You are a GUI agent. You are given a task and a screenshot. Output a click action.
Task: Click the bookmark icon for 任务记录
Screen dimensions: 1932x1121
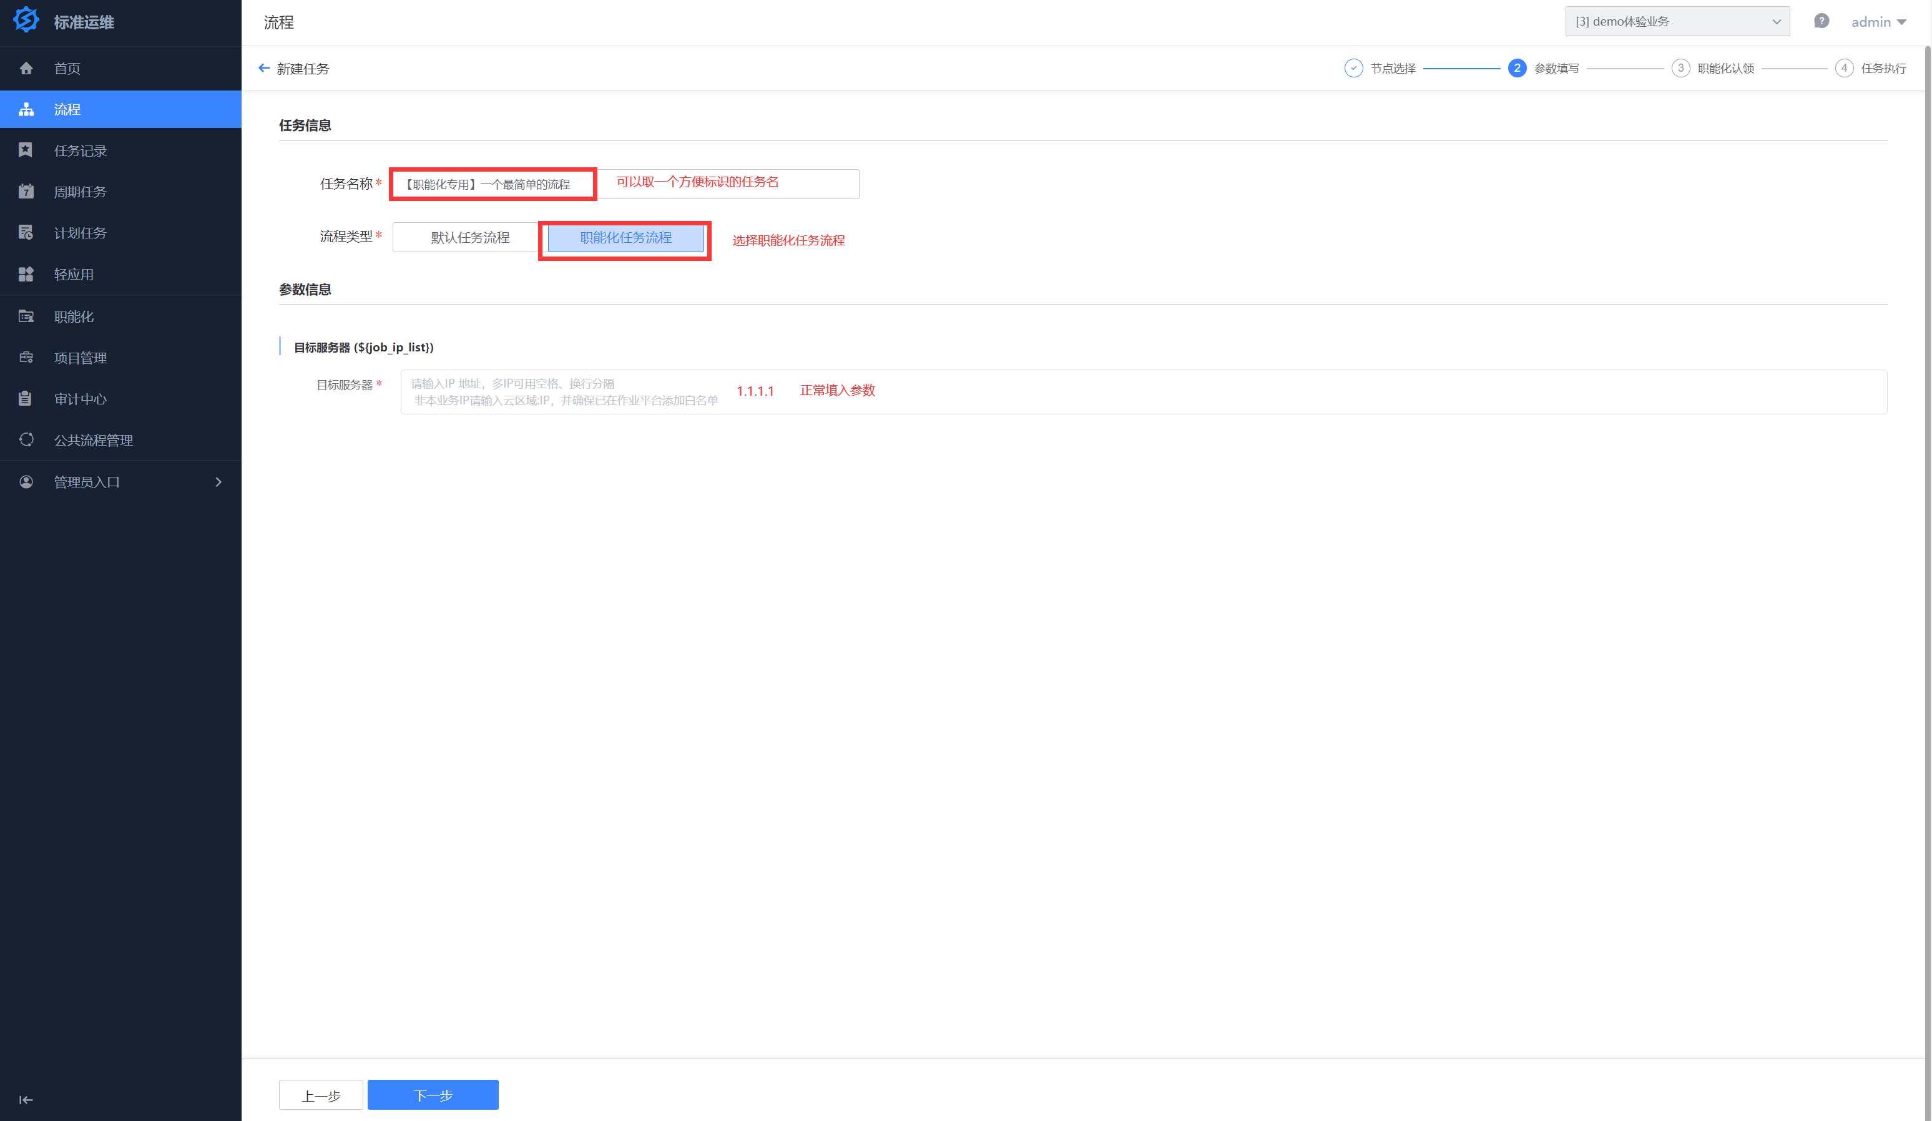point(26,150)
